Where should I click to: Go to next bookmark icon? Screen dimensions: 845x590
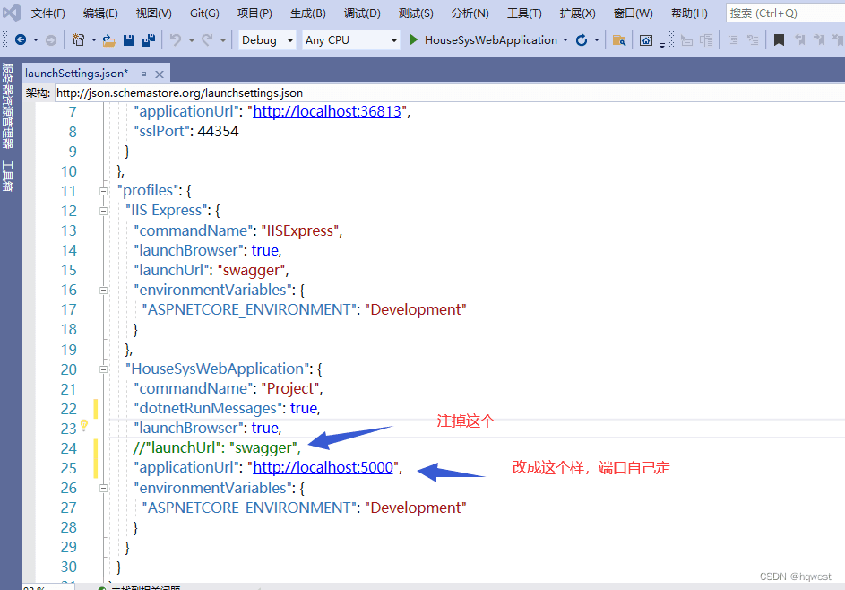tap(819, 40)
